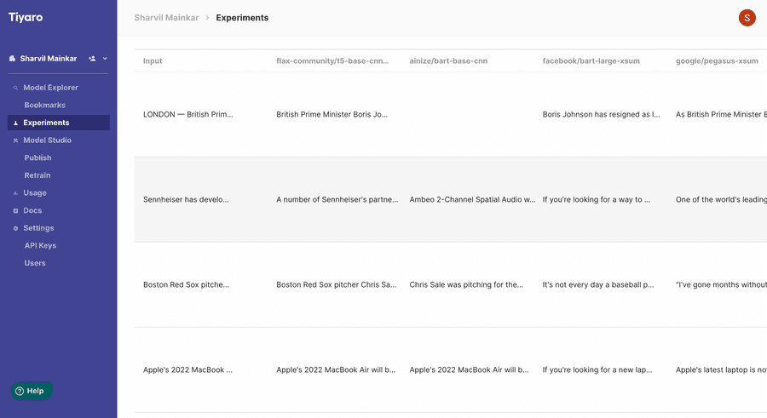
Task: Click the Sharvil Mainkar breadcrumb link
Action: coord(166,18)
